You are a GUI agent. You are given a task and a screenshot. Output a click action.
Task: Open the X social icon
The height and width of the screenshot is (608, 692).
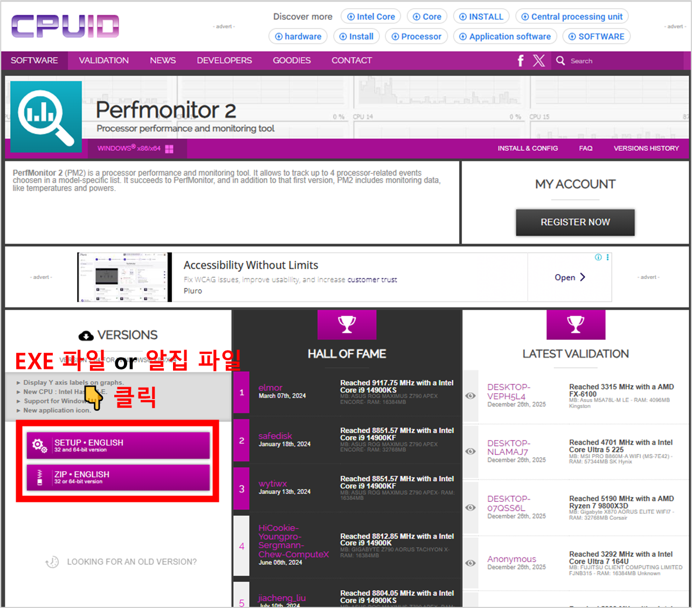click(x=539, y=61)
